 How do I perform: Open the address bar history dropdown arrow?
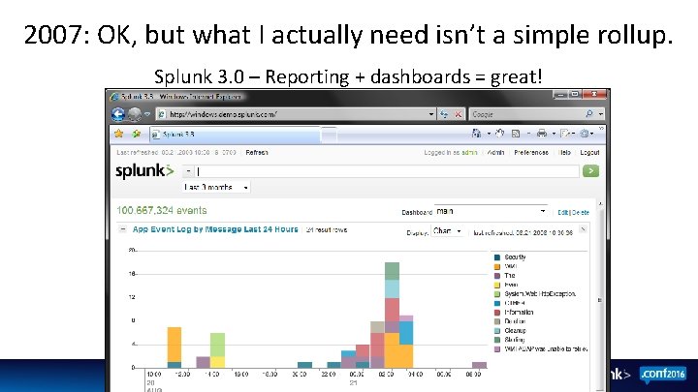431,114
